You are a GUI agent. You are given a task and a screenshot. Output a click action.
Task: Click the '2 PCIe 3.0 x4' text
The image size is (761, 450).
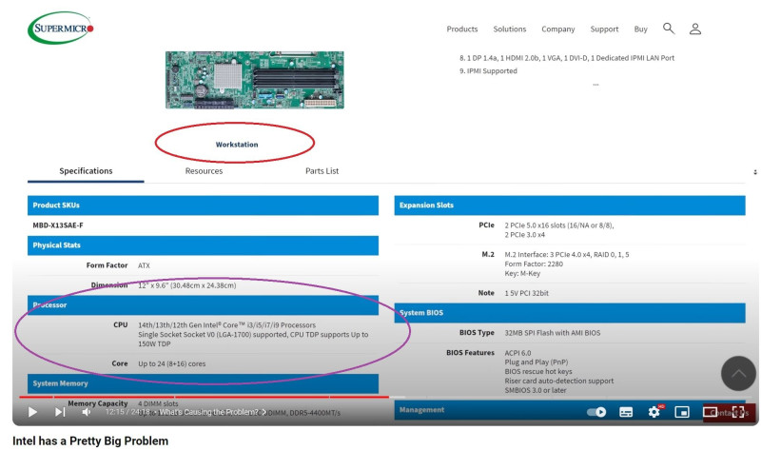coord(525,235)
